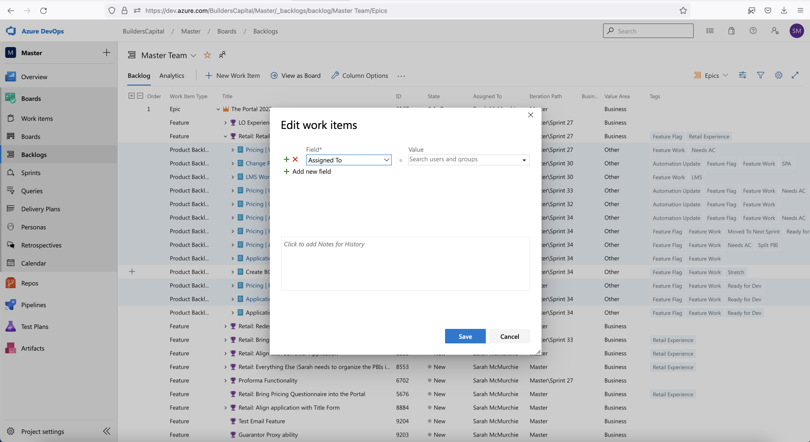Open the Master Team selector chevron
This screenshot has width=810, height=442.
pos(193,55)
